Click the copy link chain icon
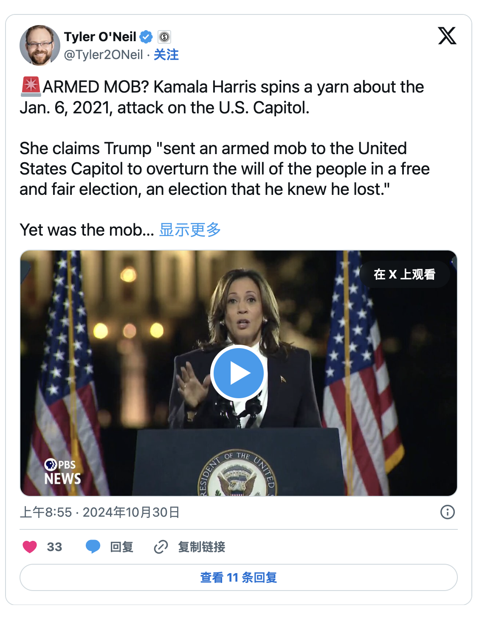 coord(161,547)
